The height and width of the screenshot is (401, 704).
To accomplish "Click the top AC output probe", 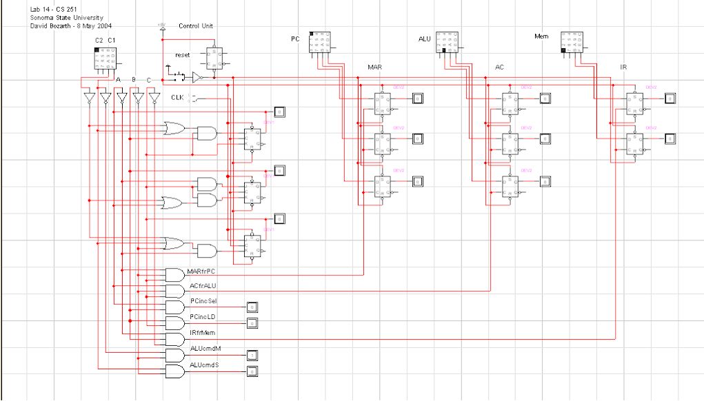I will 545,99.
